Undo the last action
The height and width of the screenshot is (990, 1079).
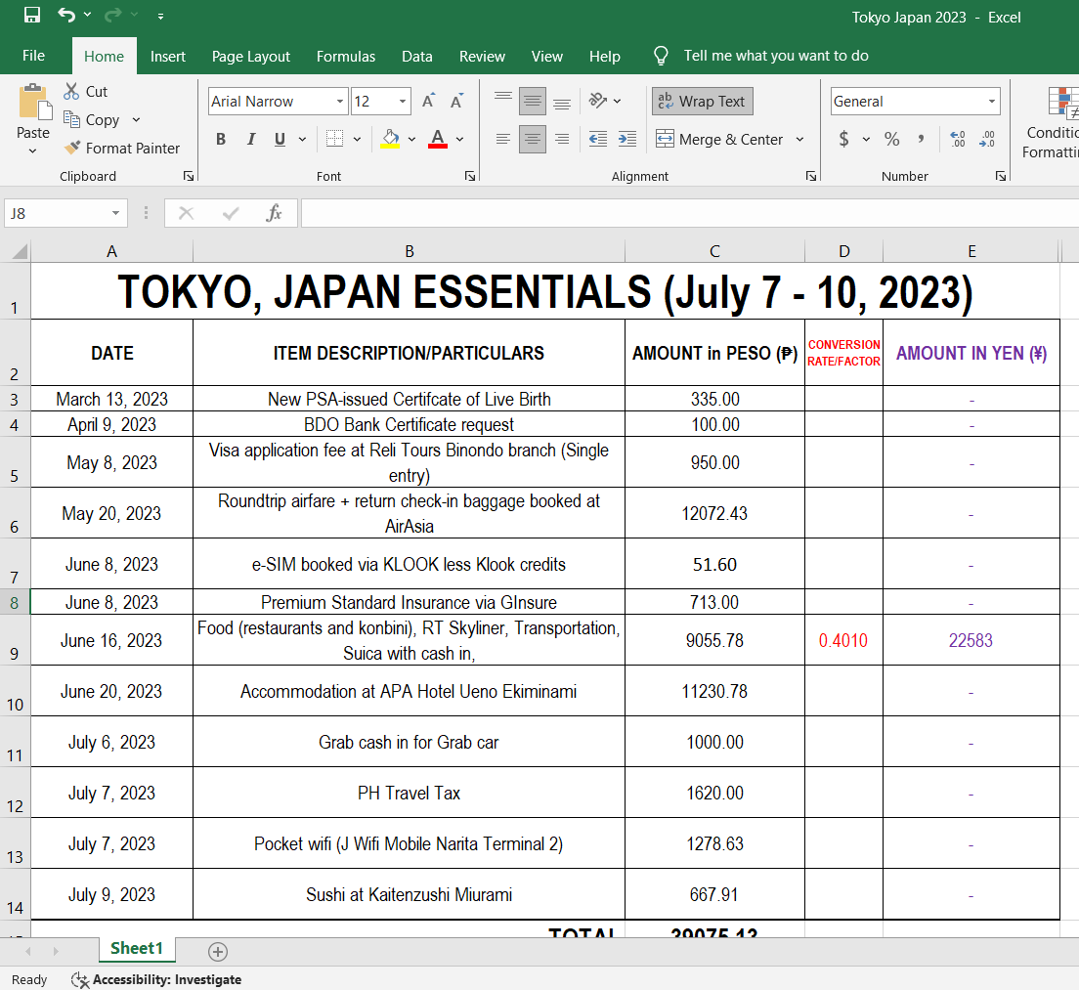66,15
